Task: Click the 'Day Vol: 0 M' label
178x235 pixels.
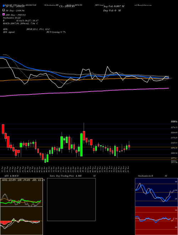Action: pos(112,10)
